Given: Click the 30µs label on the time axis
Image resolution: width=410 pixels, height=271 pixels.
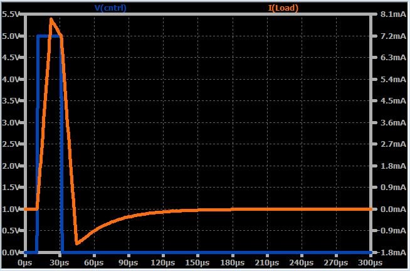Looking at the screenshot, I should click(60, 263).
